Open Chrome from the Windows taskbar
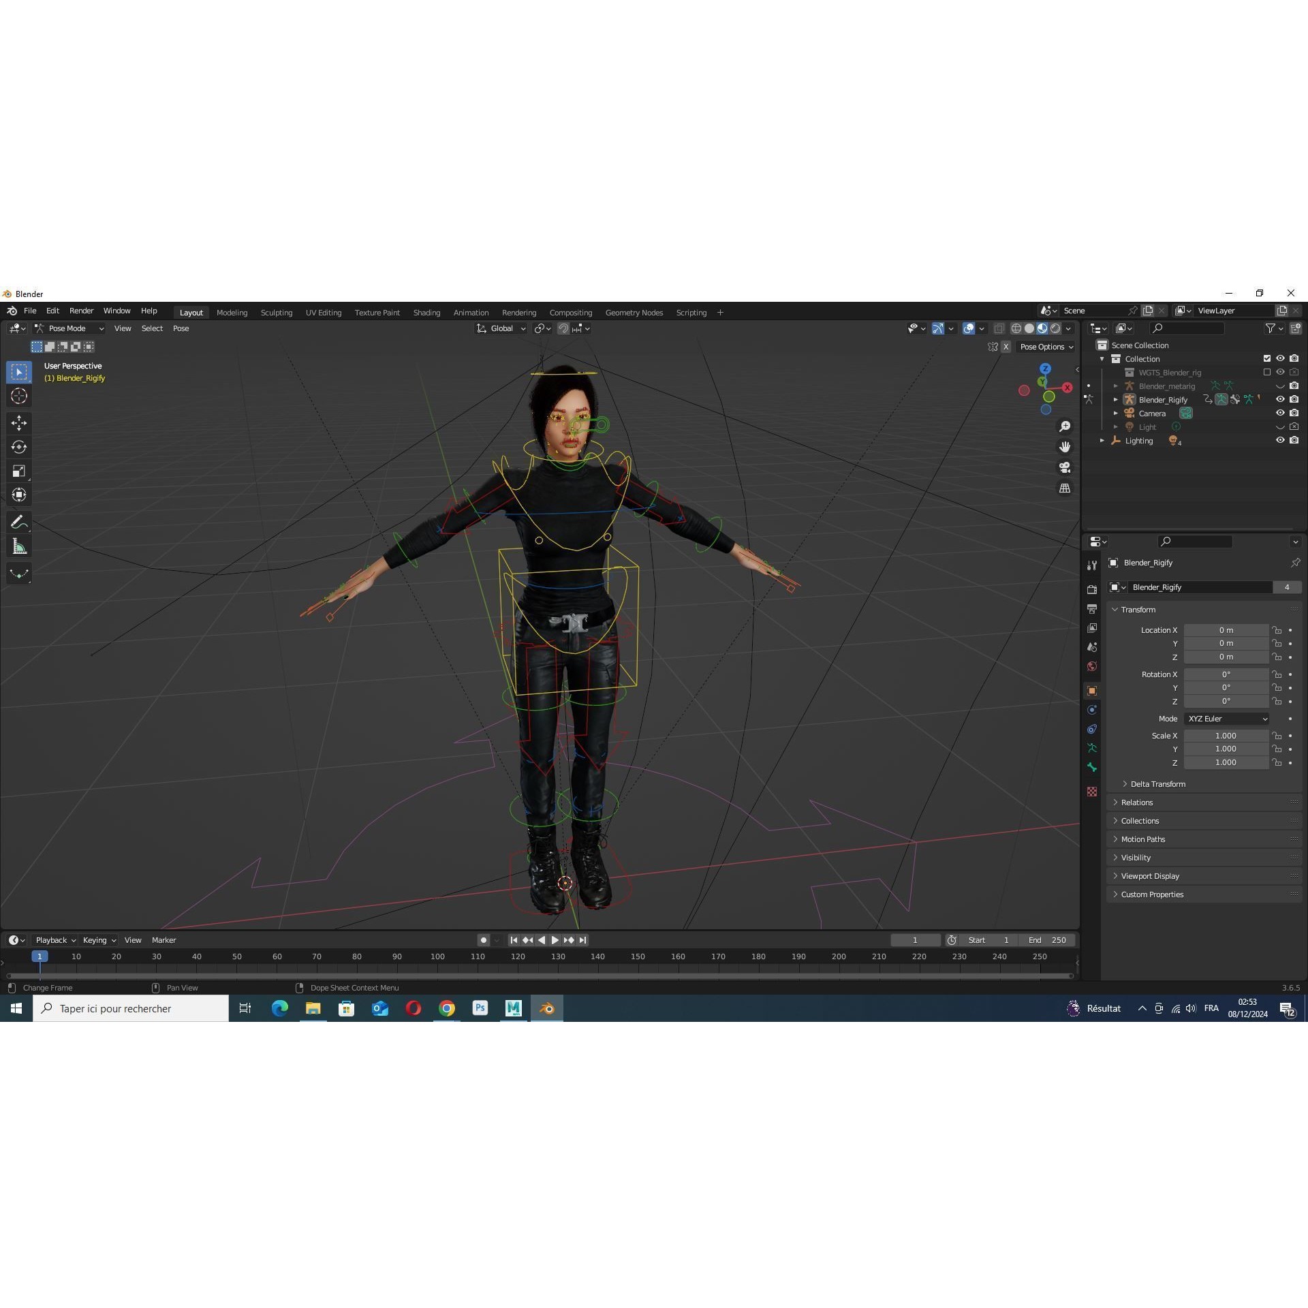The height and width of the screenshot is (1308, 1308). [x=447, y=1008]
